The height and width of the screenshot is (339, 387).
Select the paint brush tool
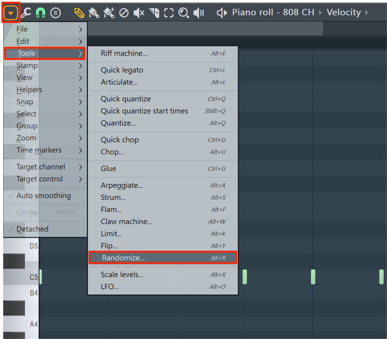click(x=94, y=13)
